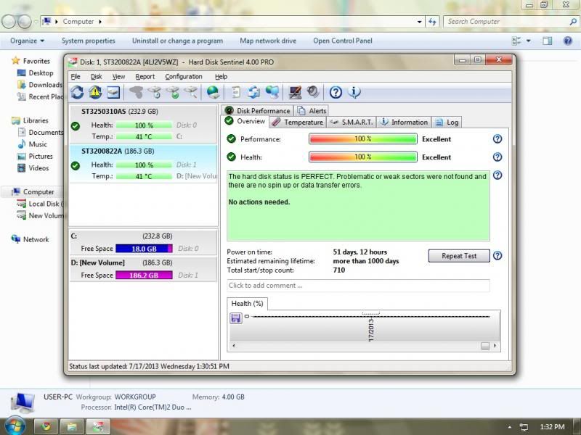Expand the Libraries tree in navigation pane
Screen dimensions: 581x435
click(x=35, y=120)
